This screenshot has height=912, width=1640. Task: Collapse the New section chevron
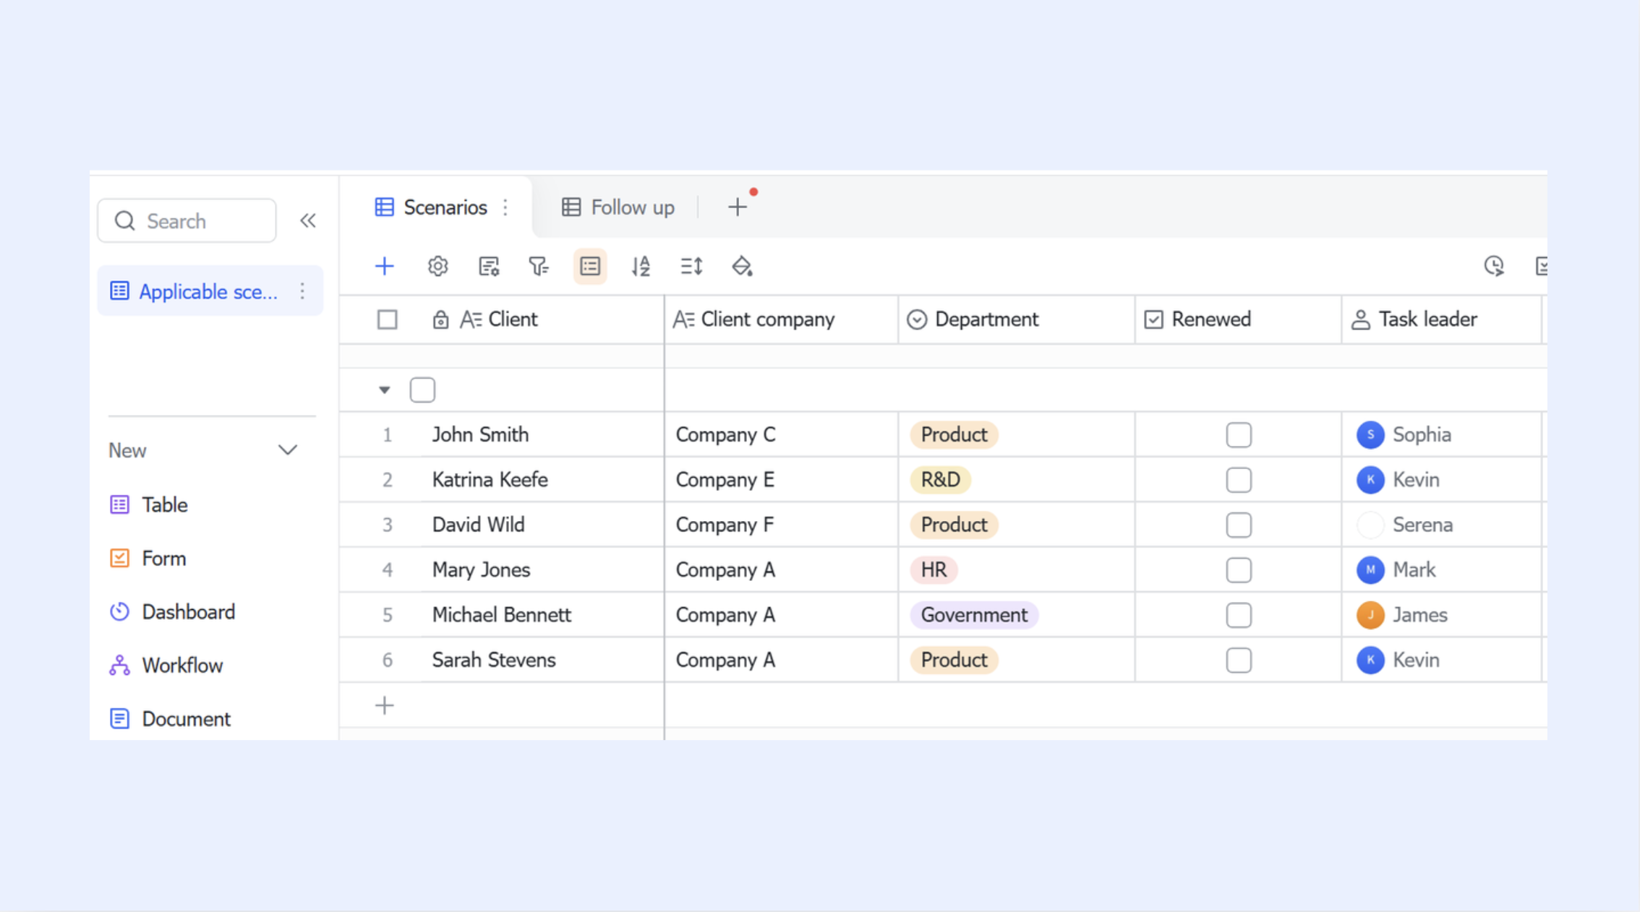pos(288,450)
